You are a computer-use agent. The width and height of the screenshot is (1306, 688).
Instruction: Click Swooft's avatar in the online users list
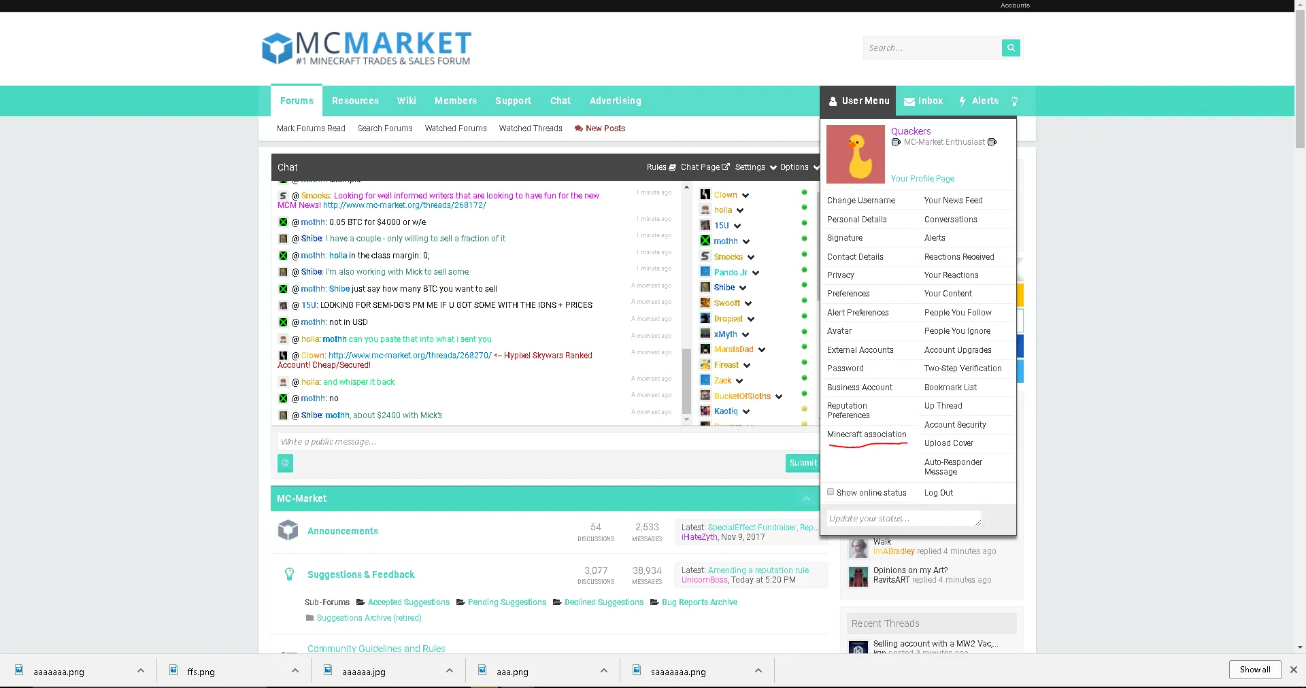pos(705,303)
